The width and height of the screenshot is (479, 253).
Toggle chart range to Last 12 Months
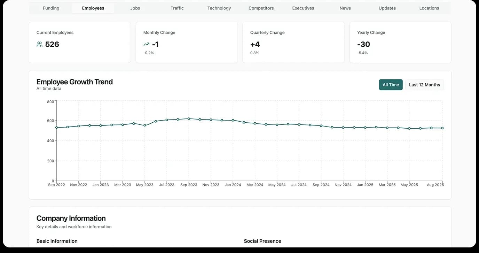pyautogui.click(x=424, y=85)
